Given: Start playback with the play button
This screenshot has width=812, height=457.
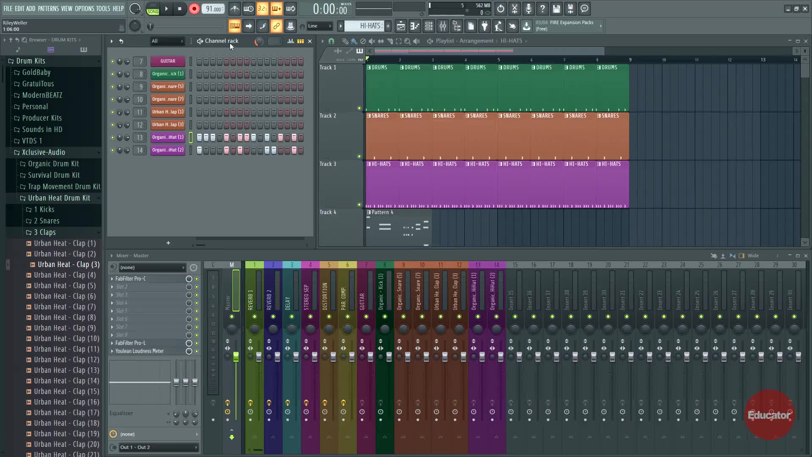Looking at the screenshot, I should click(x=166, y=9).
